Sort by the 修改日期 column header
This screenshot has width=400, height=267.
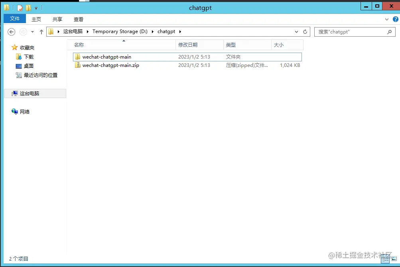pyautogui.click(x=199, y=45)
